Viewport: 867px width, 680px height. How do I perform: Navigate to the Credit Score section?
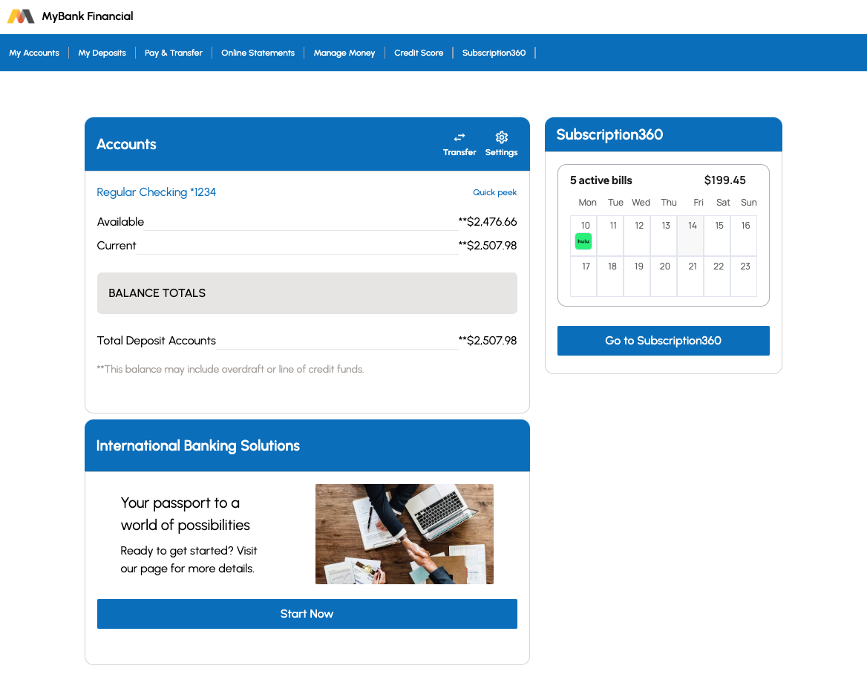pyautogui.click(x=419, y=53)
